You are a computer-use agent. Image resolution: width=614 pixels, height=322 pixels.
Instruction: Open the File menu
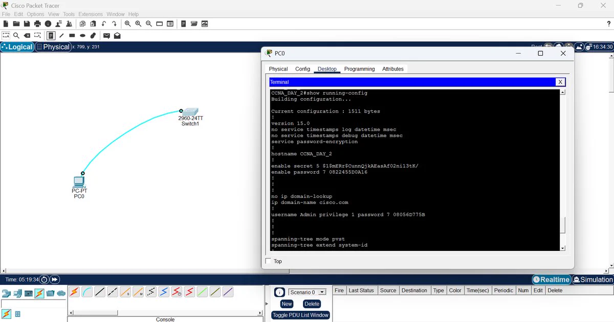(6, 14)
